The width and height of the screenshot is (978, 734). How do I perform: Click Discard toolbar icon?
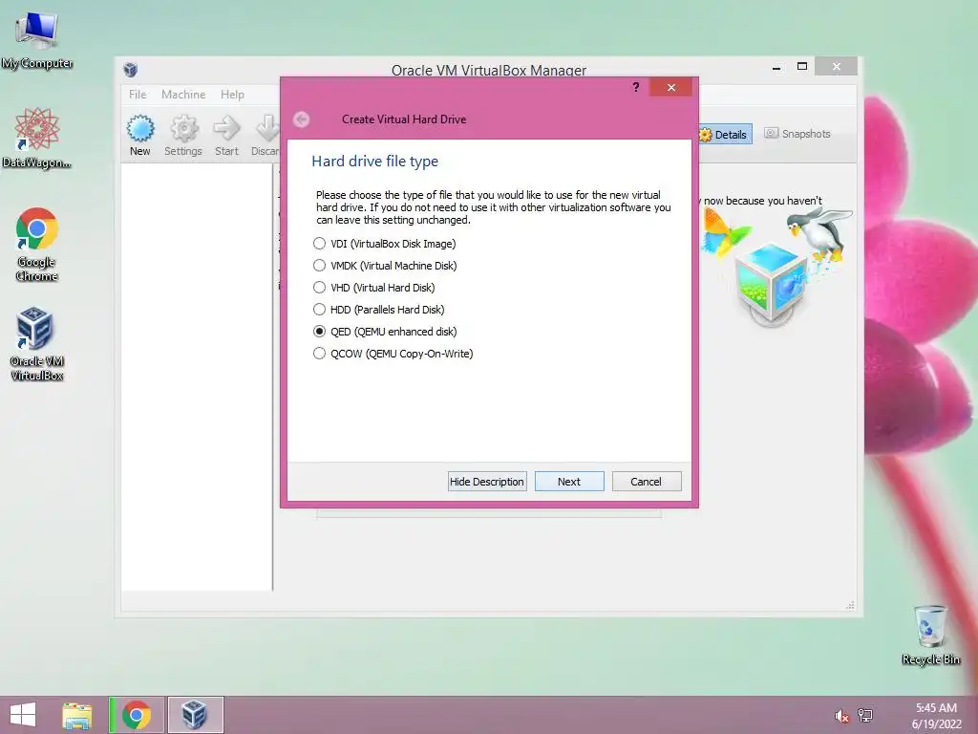(x=266, y=135)
